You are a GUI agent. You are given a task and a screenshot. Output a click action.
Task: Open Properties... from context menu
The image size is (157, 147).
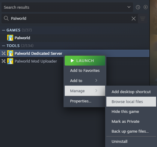[85, 101]
